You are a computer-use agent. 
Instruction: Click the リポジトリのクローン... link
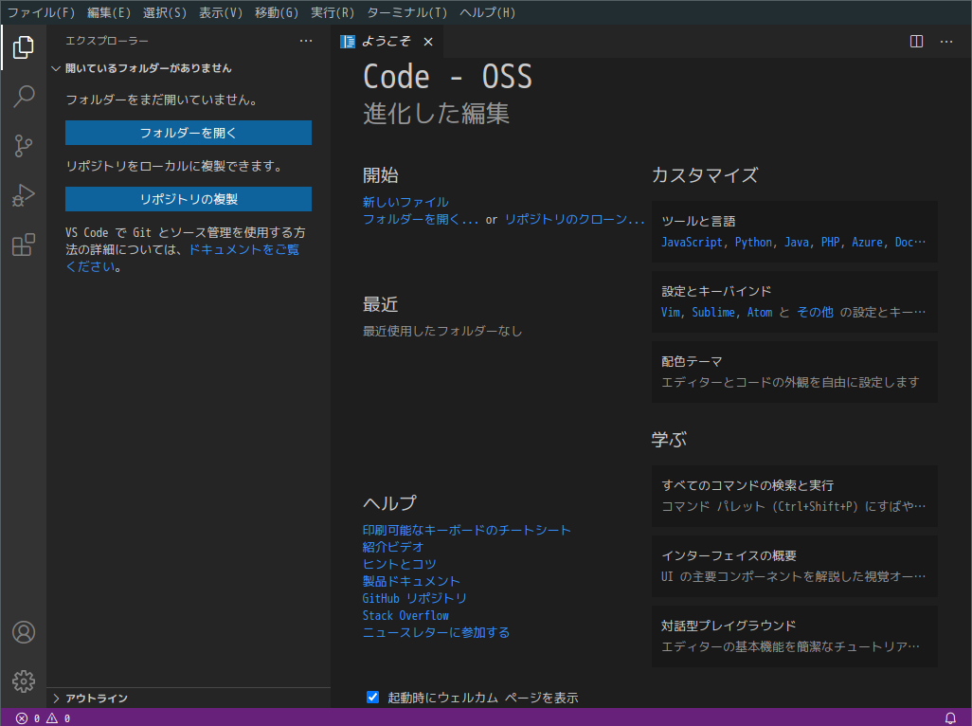tap(575, 219)
